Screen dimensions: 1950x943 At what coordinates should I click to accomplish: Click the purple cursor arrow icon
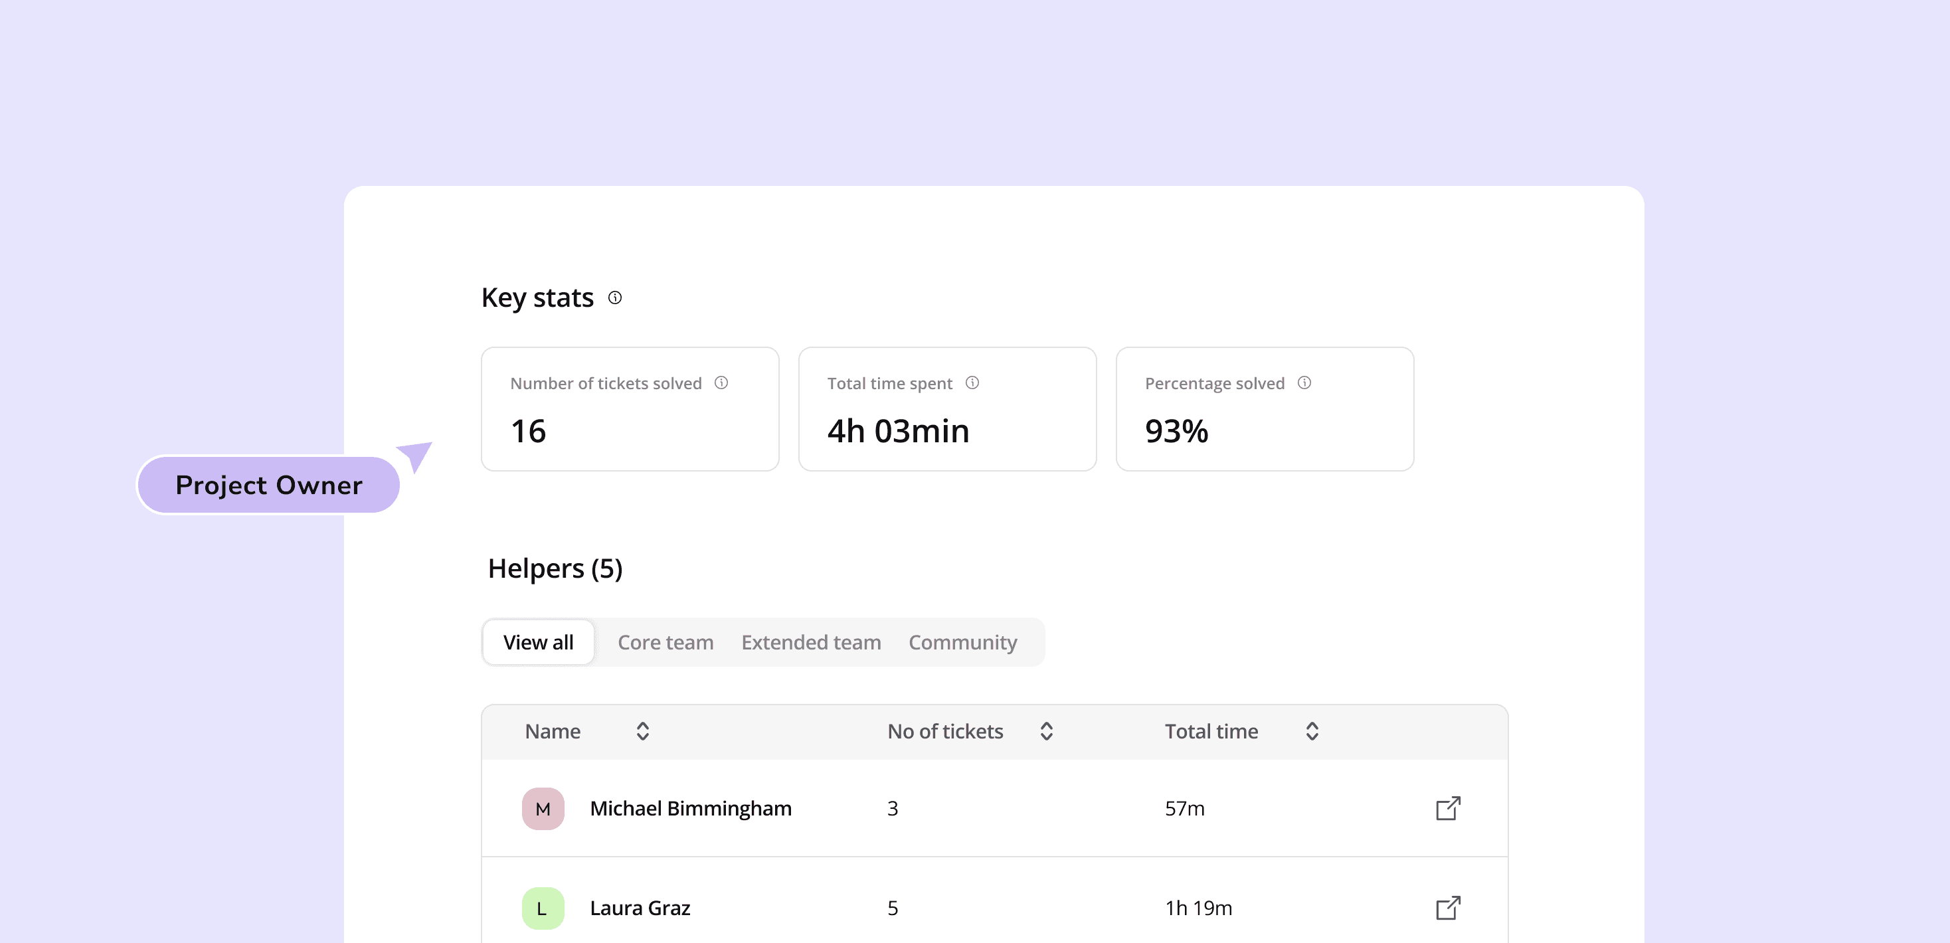[415, 456]
